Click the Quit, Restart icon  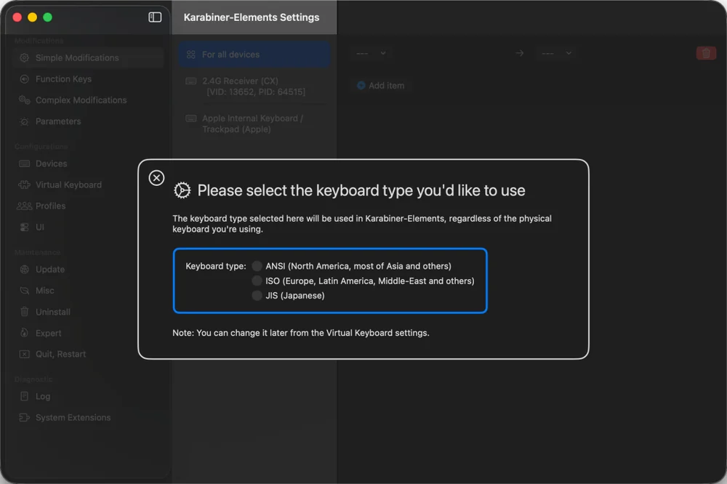pos(24,354)
